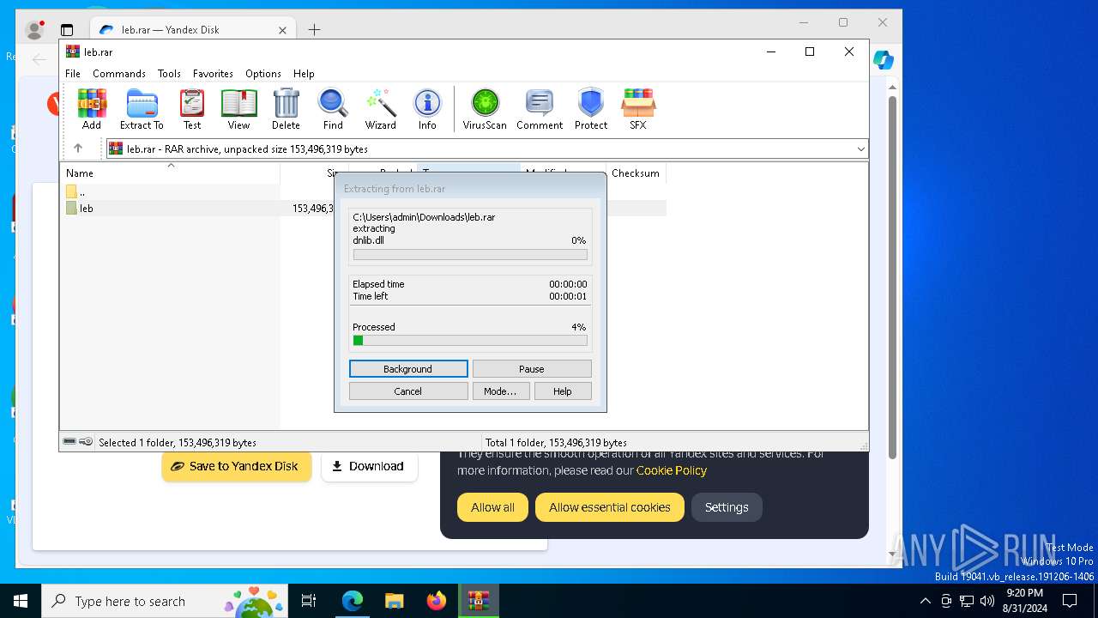Open the Info toolbar icon
The image size is (1098, 618).
pyautogui.click(x=427, y=109)
